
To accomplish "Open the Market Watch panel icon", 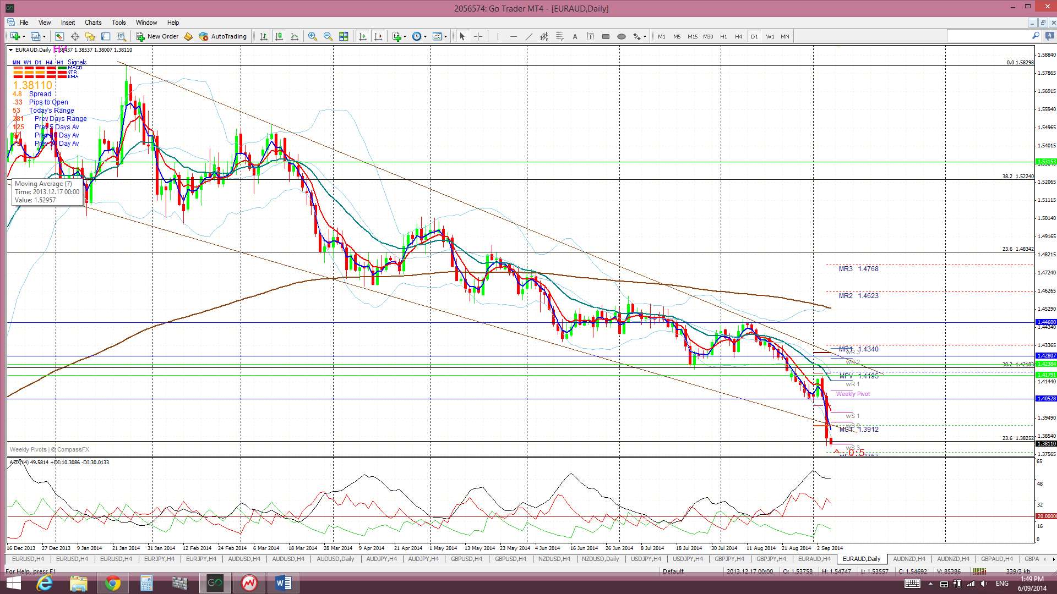I will [59, 36].
